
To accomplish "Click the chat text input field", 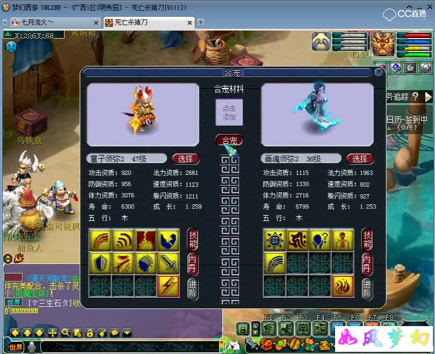I will 130,347.
